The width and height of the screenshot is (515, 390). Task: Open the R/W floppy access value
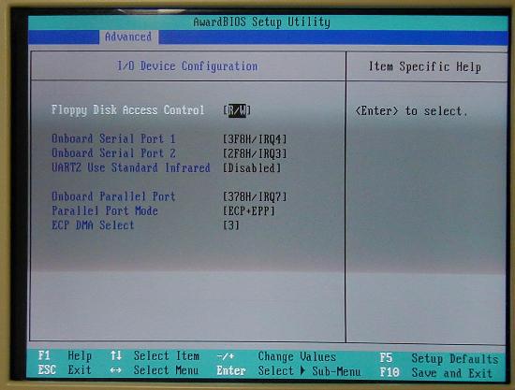click(x=237, y=110)
